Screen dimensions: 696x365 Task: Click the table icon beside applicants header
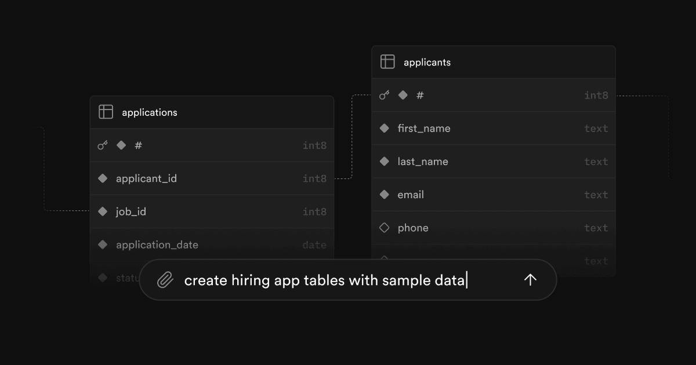coord(387,62)
